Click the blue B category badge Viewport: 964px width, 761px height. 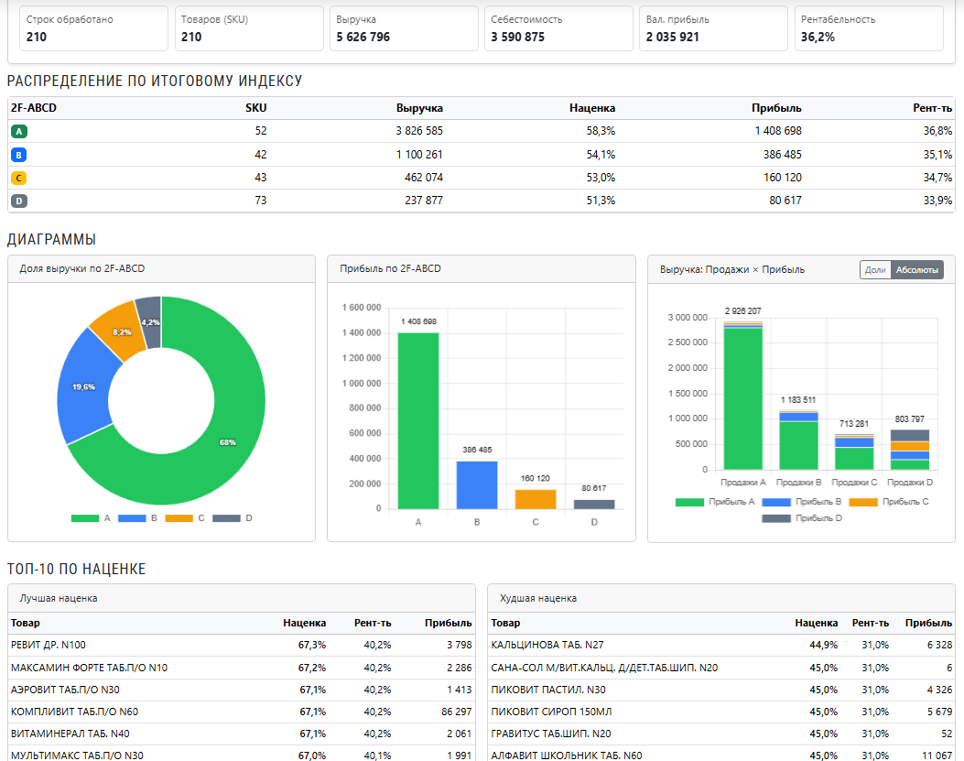[x=18, y=155]
